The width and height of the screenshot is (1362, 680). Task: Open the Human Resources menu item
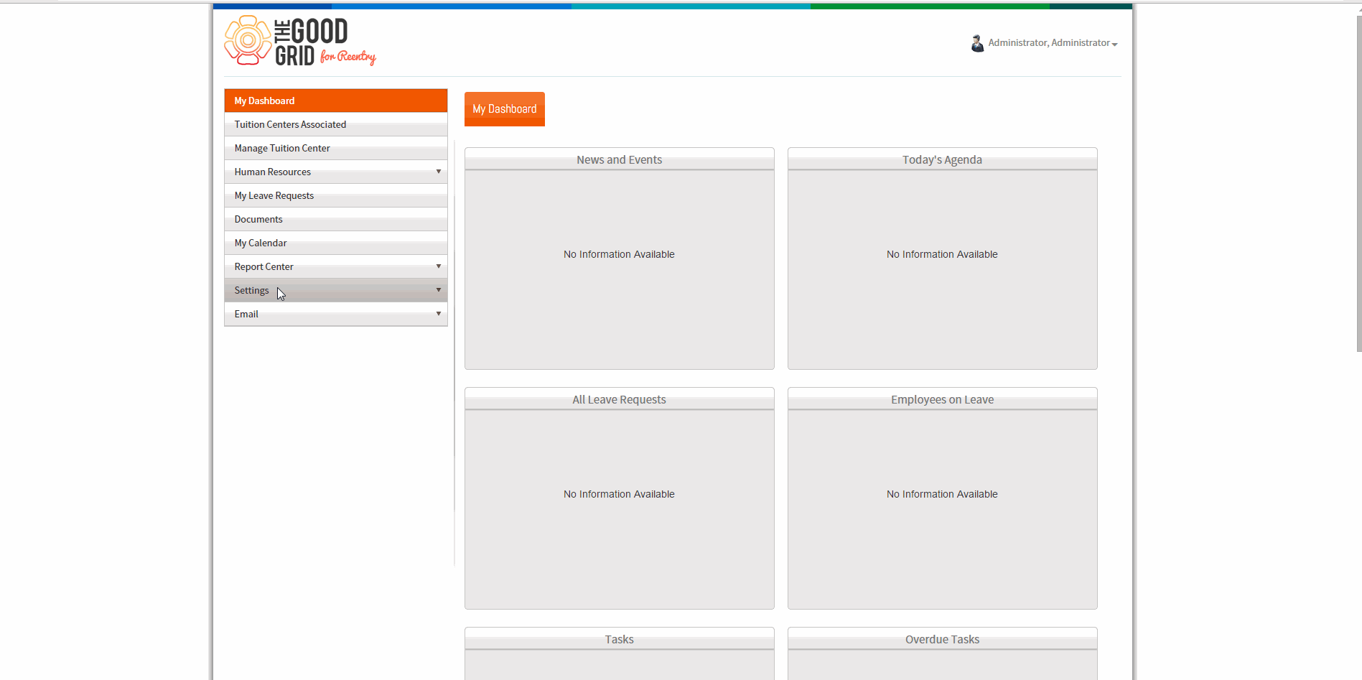tap(336, 172)
